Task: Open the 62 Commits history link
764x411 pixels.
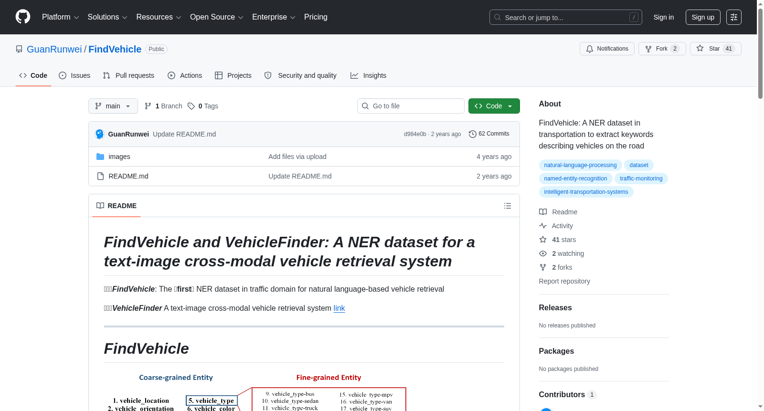Action: [x=489, y=134]
